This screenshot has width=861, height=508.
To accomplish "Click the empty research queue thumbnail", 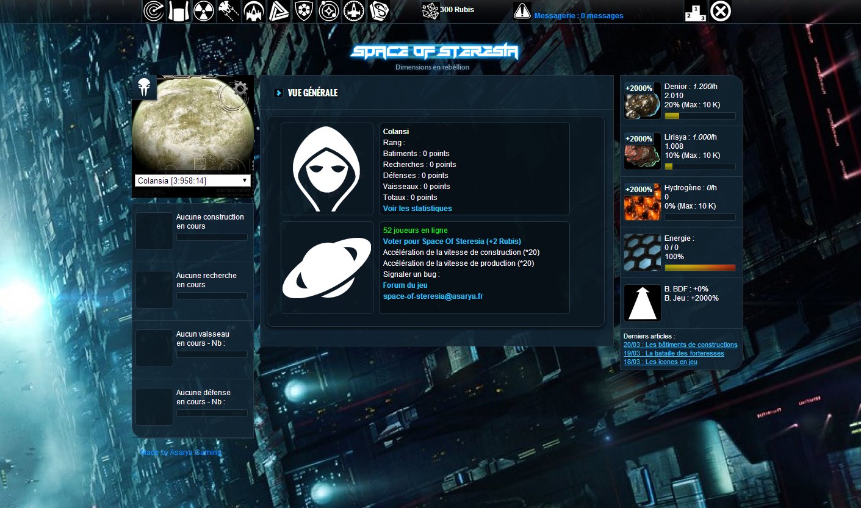I will coord(154,290).
